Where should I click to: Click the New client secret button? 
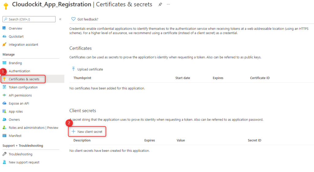[87, 132]
